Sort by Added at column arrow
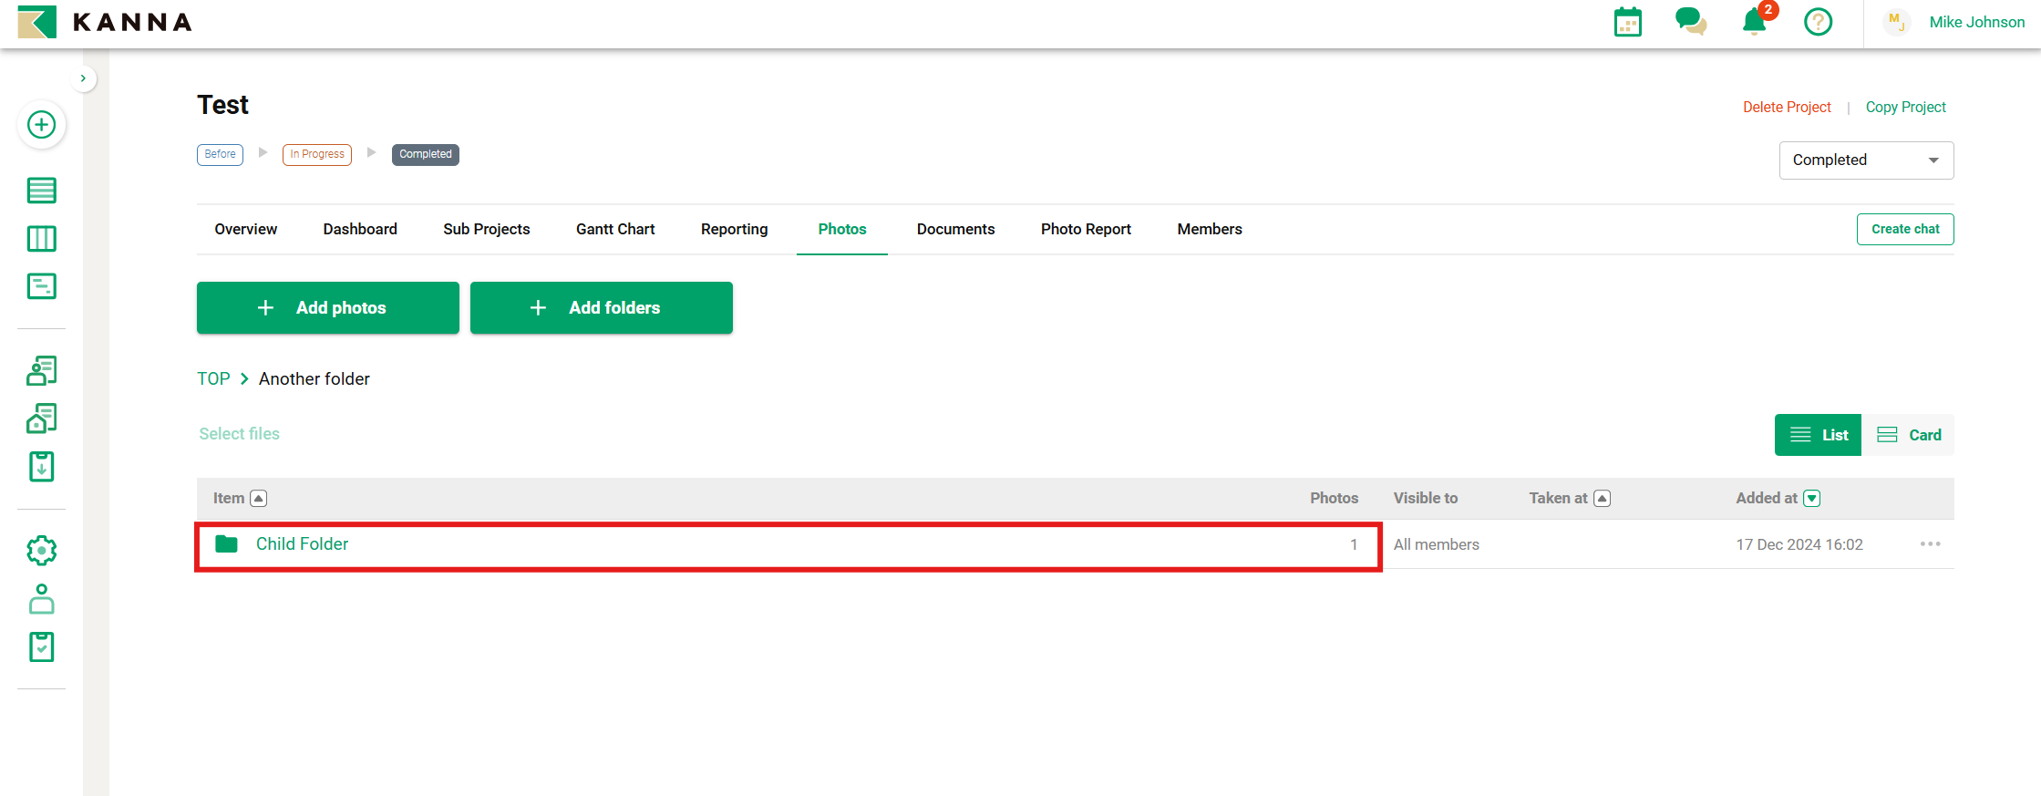2041x796 pixels. pos(1812,498)
